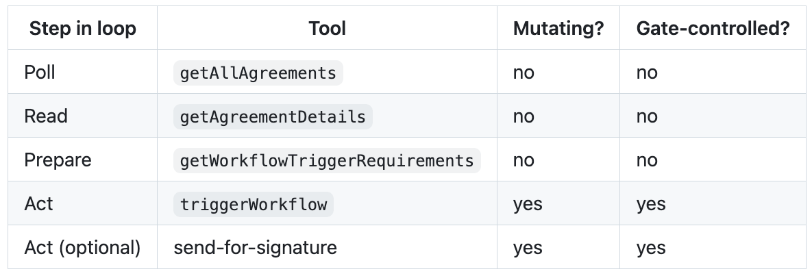Click Mutating value 'yes' in triggerWorkflow row
The image size is (812, 278).
[x=528, y=204]
